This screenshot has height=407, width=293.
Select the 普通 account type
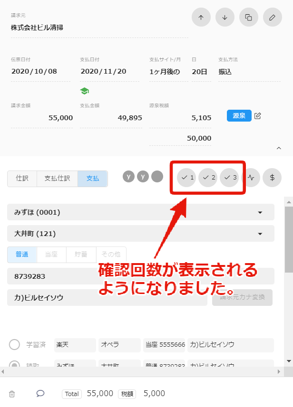point(22,255)
